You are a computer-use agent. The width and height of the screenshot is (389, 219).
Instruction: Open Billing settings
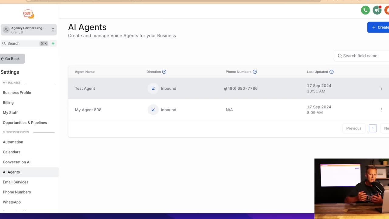click(x=8, y=103)
